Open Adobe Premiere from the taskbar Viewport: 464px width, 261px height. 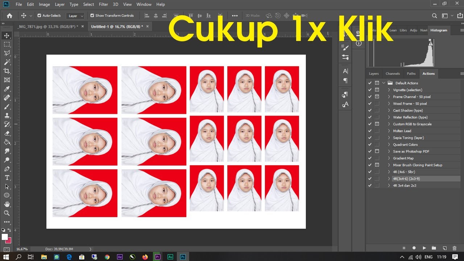tap(158, 257)
